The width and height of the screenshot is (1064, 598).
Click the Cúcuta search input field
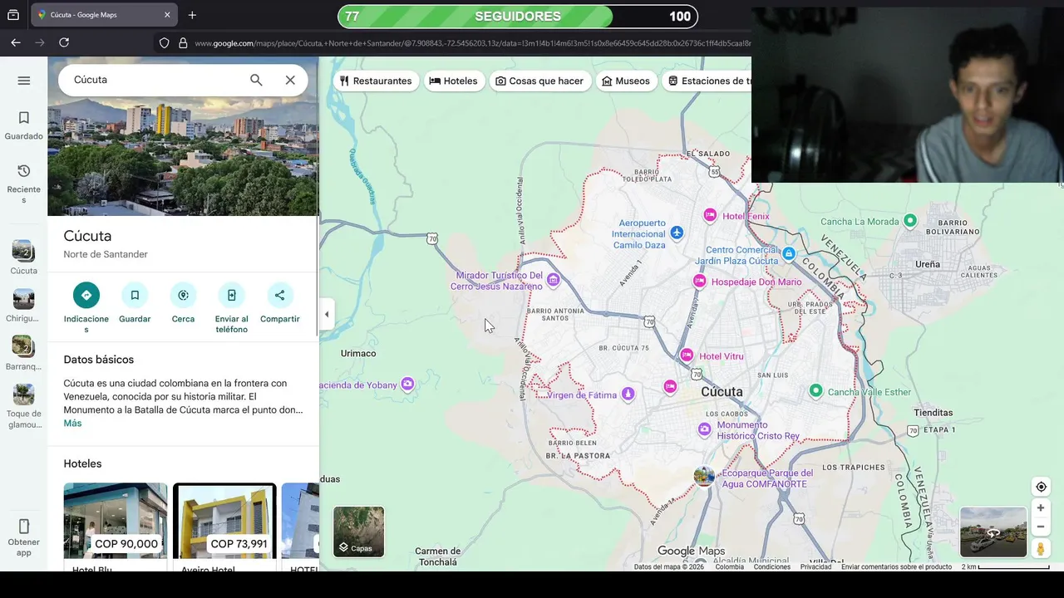(x=156, y=80)
